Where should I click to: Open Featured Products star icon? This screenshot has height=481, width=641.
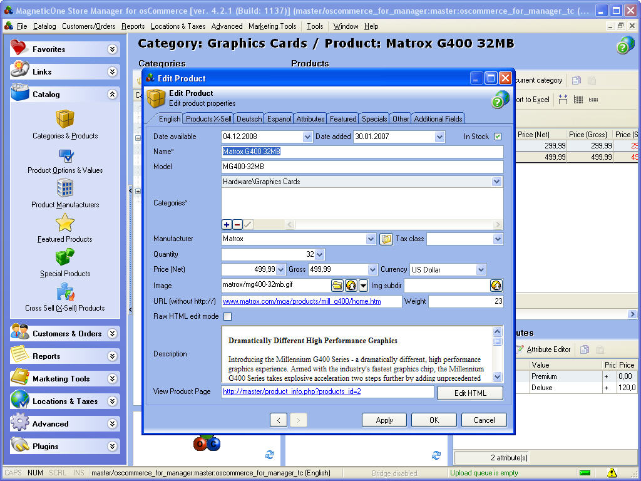(x=65, y=223)
